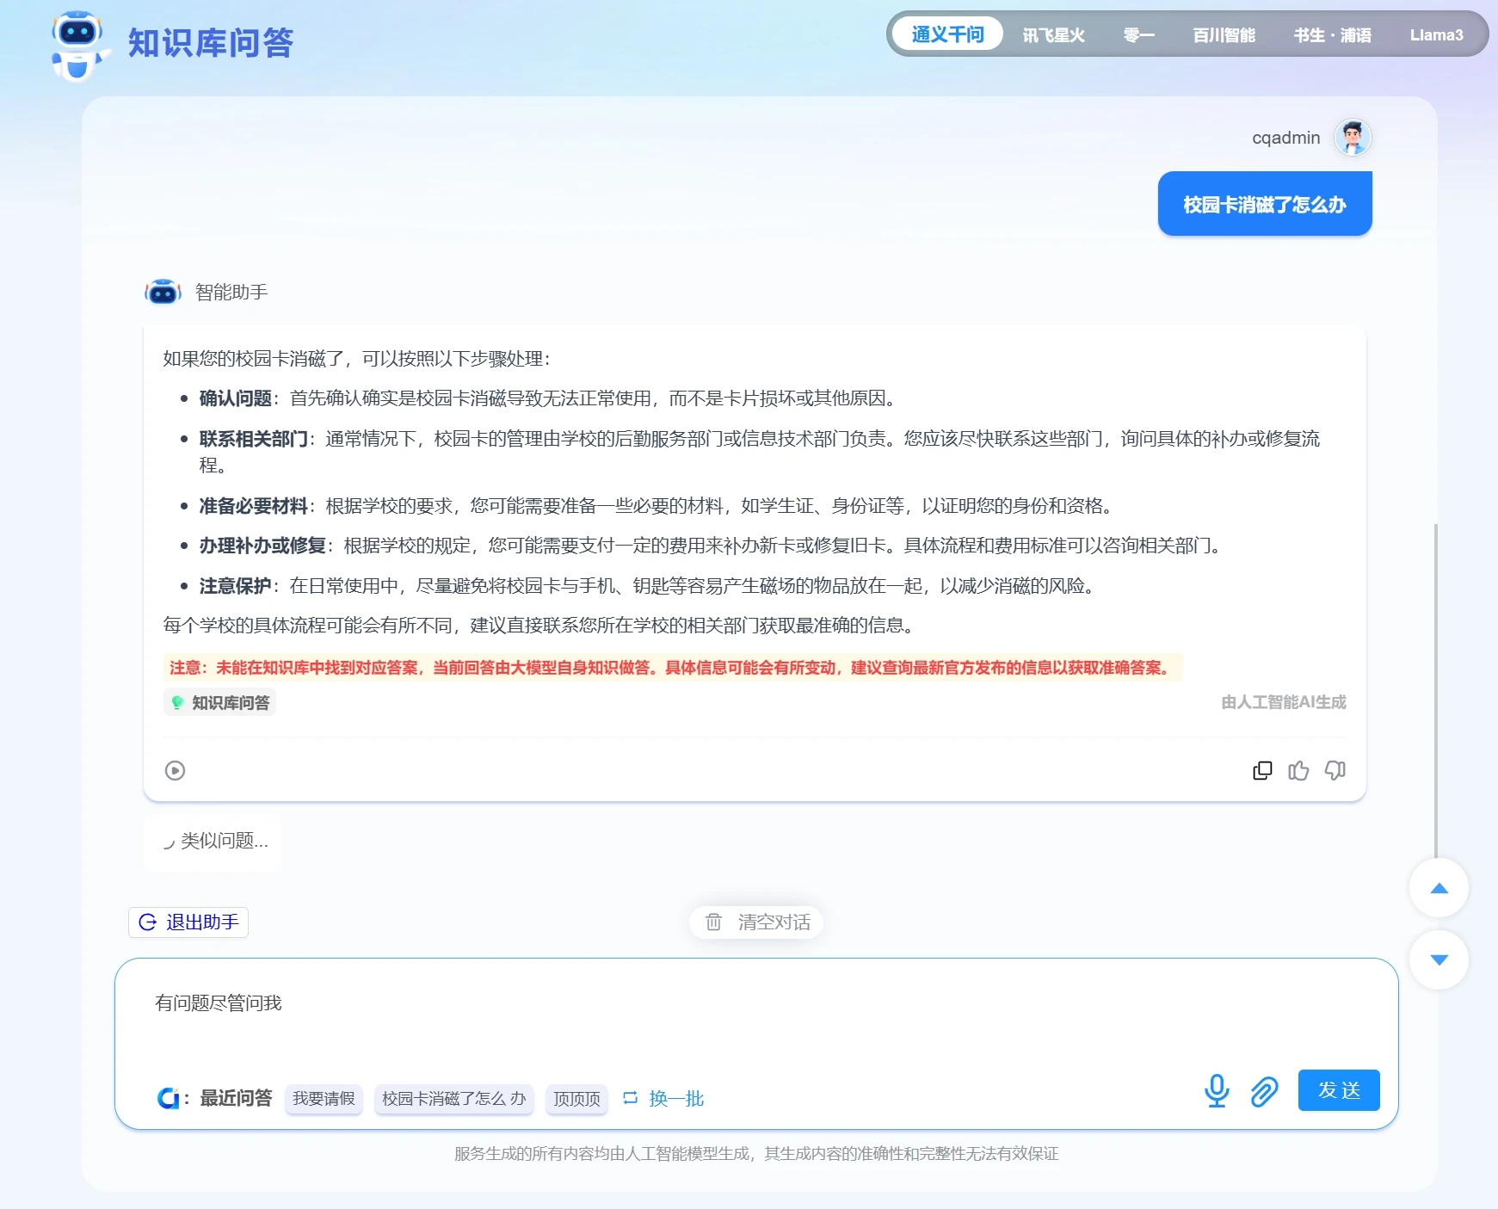The height and width of the screenshot is (1209, 1498).
Task: Click 换一批 to refresh suggested questions
Action: (663, 1098)
